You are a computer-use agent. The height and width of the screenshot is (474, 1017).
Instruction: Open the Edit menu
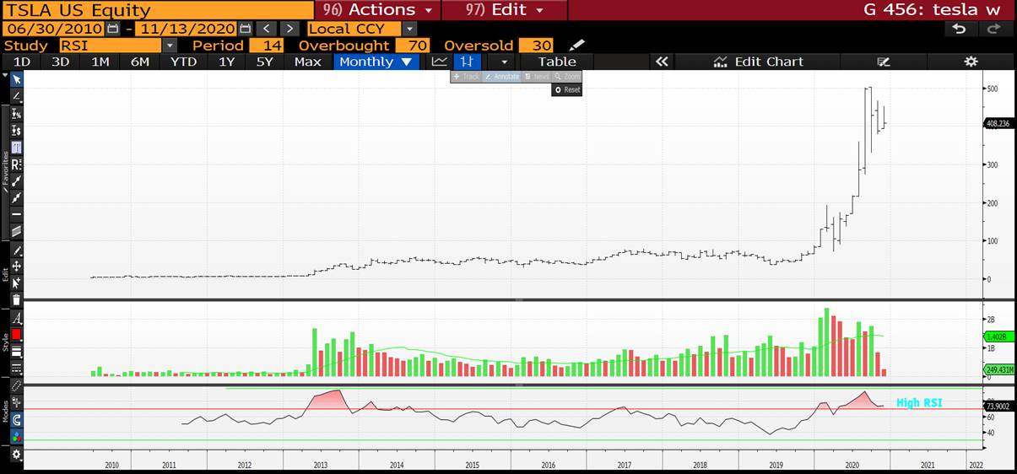pyautogui.click(x=504, y=10)
